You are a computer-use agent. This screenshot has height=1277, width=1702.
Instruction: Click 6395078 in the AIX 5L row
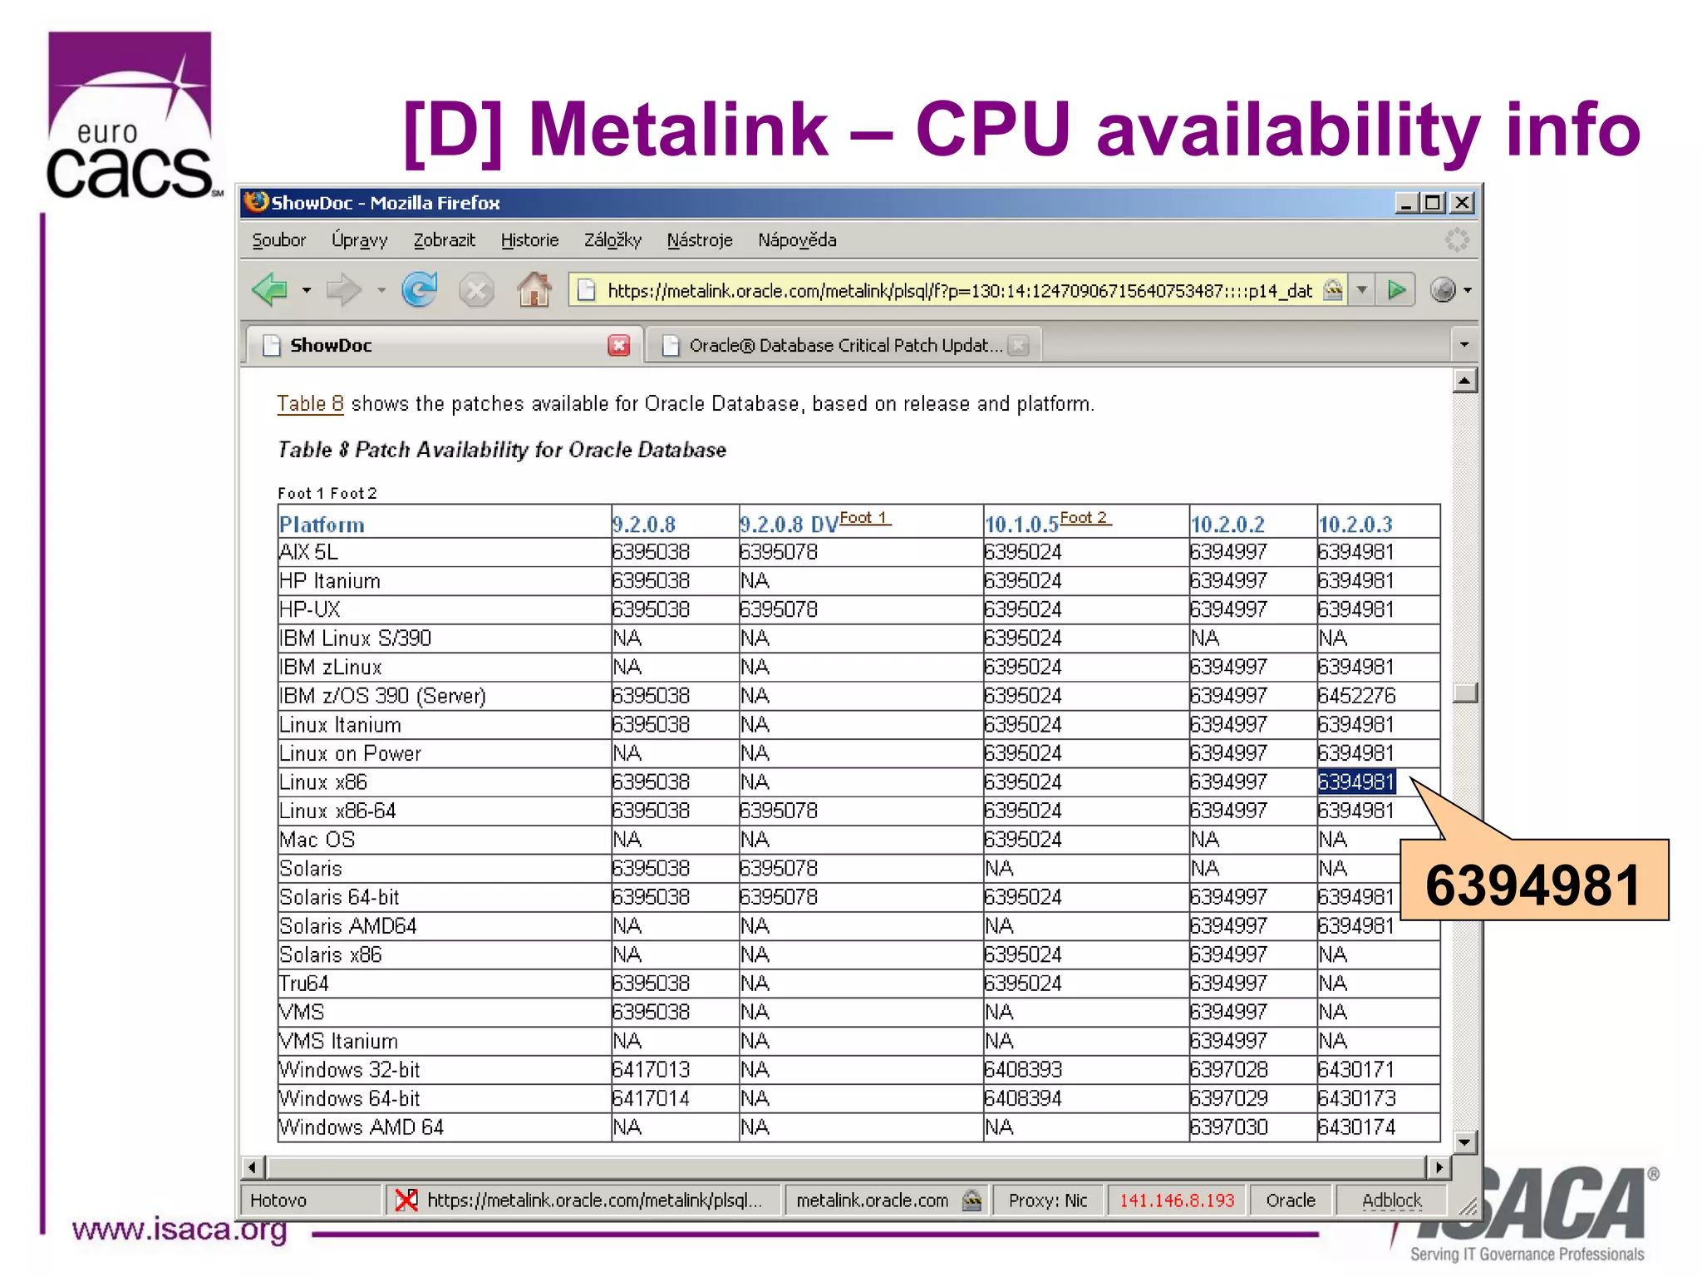pos(779,552)
